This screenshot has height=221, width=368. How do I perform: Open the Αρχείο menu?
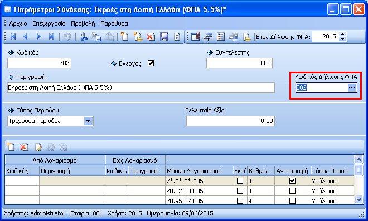(x=18, y=23)
